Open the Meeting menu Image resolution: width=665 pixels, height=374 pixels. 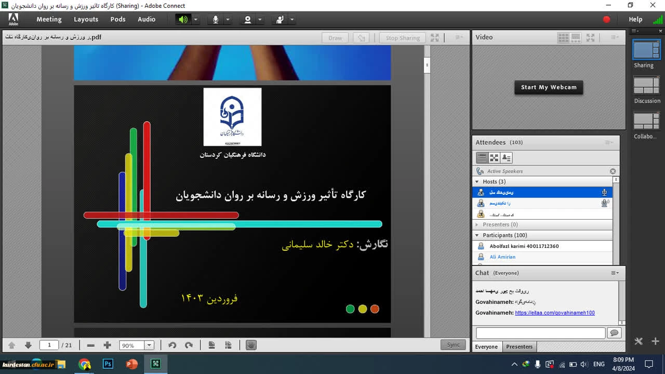point(49,19)
